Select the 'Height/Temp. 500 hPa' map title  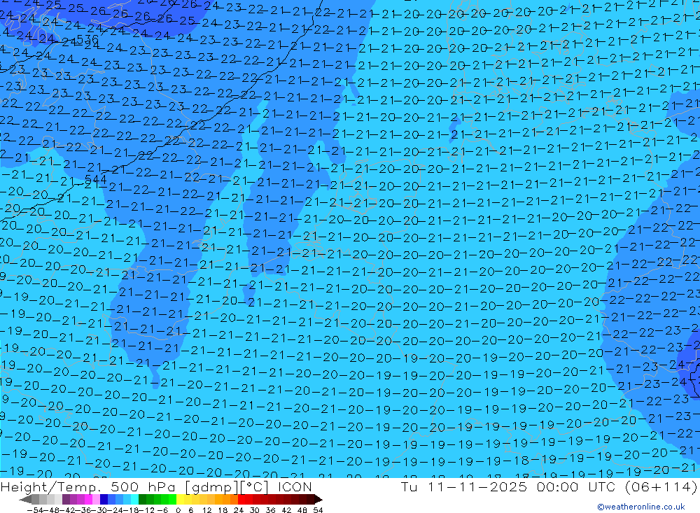90,486
